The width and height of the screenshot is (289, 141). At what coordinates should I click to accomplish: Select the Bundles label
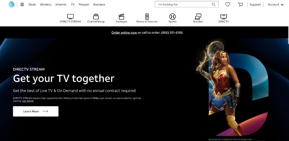pyautogui.click(x=198, y=22)
